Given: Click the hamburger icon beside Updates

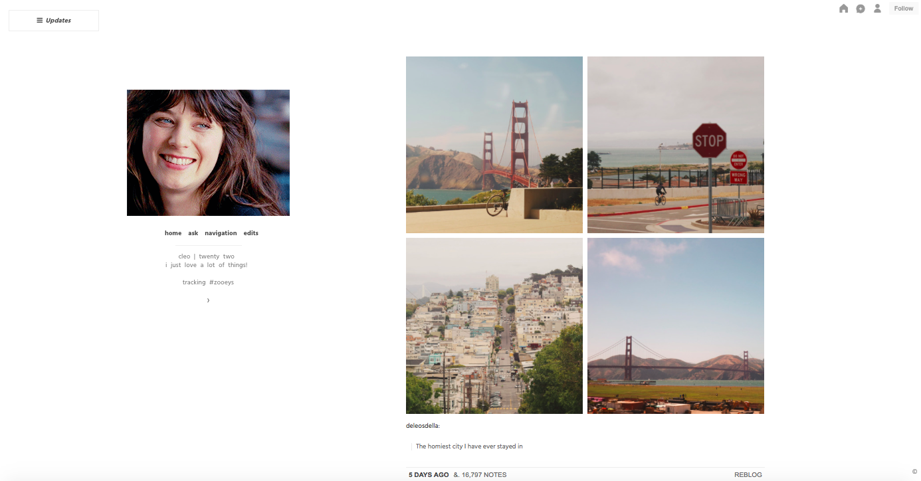Looking at the screenshot, I should 38,20.
